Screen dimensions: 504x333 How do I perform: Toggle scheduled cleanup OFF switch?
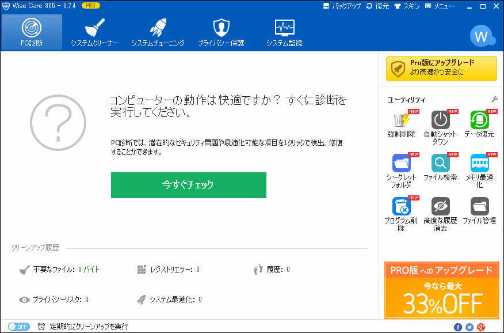coord(18,327)
